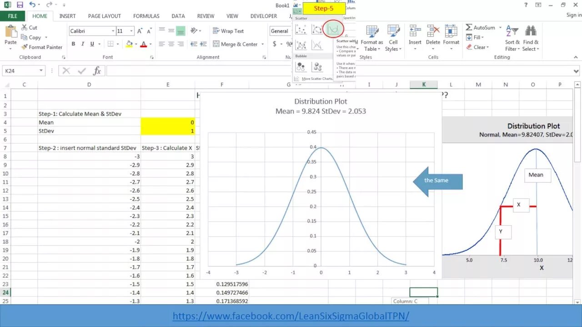Click the Paste clipboard icon
Screen dimensions: 582x327
pyautogui.click(x=10, y=31)
